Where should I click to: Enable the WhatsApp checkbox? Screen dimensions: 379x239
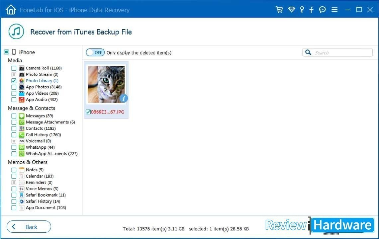14,147
